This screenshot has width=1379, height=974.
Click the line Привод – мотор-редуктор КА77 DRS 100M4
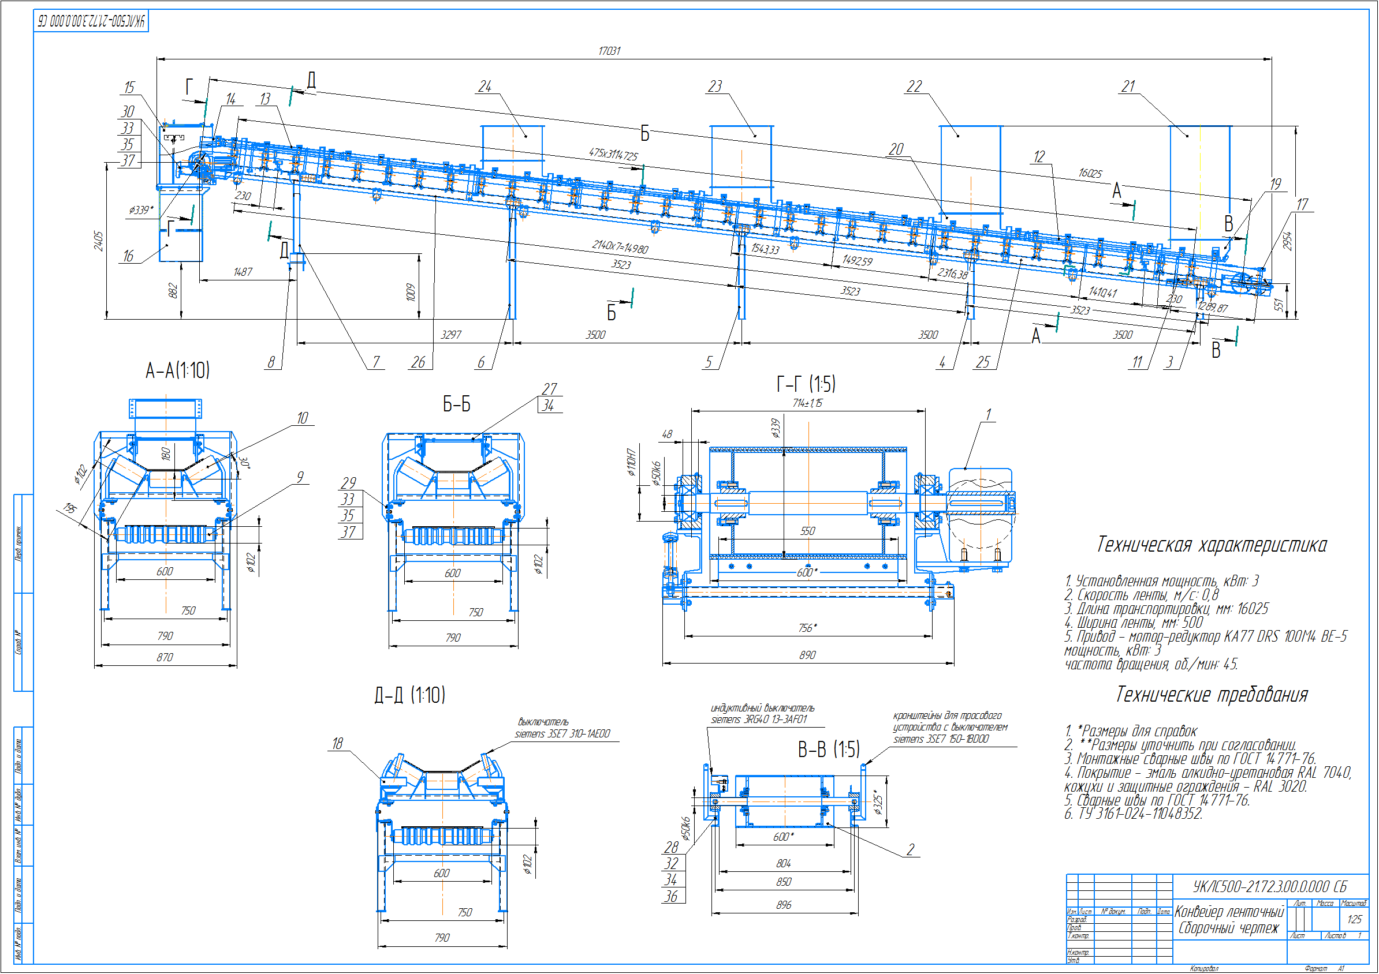[1205, 636]
